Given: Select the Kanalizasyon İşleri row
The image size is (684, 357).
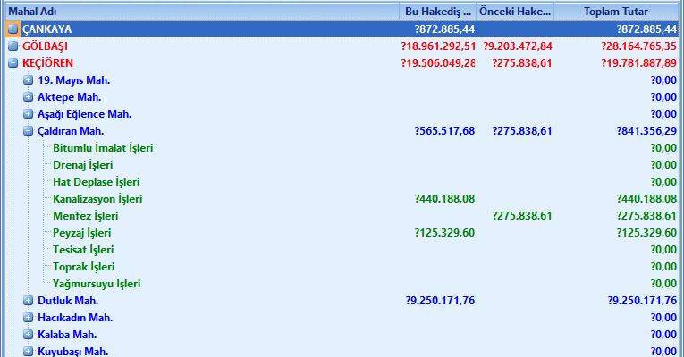Looking at the screenshot, I should coord(97,199).
